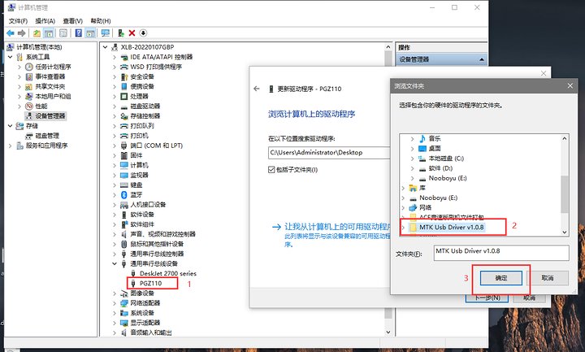Collapse the 系统工具 tree node
Image resolution: width=585 pixels, height=352 pixels.
pyautogui.click(x=11, y=57)
